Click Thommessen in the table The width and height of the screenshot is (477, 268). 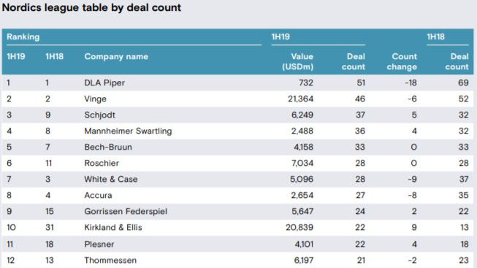click(110, 261)
